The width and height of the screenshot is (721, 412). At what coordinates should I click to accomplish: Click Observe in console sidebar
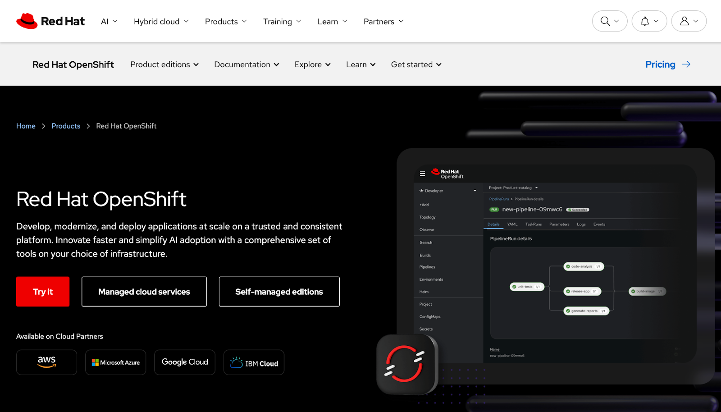(x=427, y=230)
